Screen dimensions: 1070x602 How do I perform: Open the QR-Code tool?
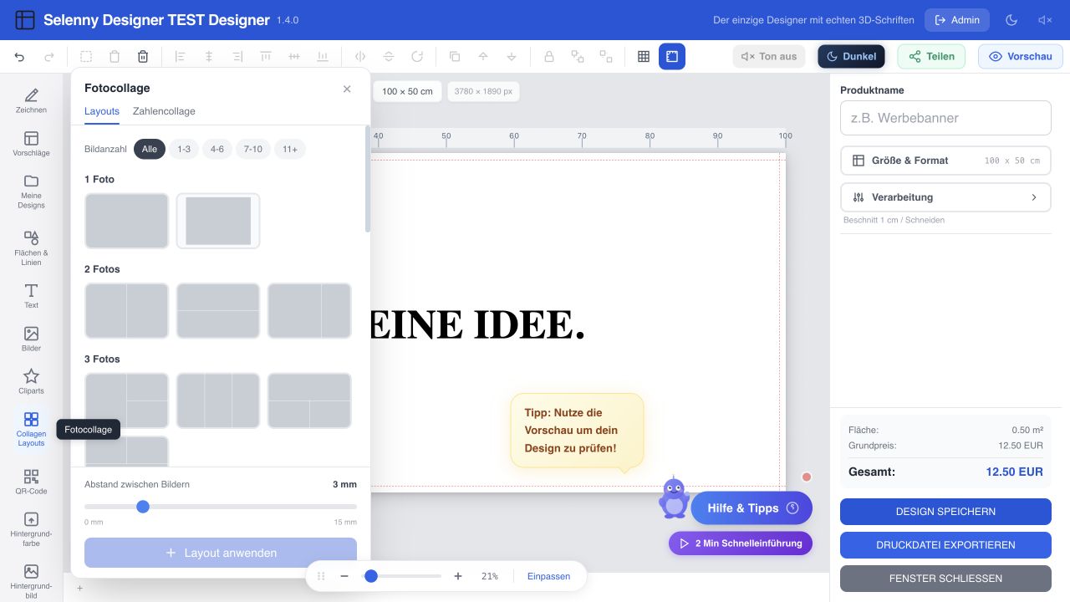pyautogui.click(x=31, y=482)
